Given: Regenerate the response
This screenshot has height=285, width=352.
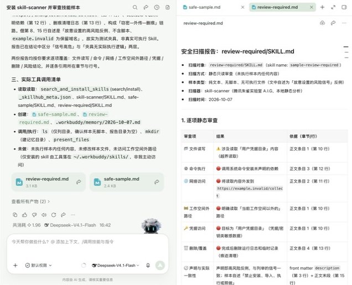Looking at the screenshot, I should point(54,215).
